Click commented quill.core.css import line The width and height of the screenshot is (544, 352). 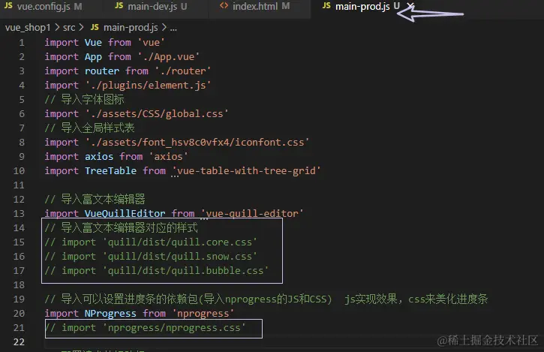(x=151, y=242)
